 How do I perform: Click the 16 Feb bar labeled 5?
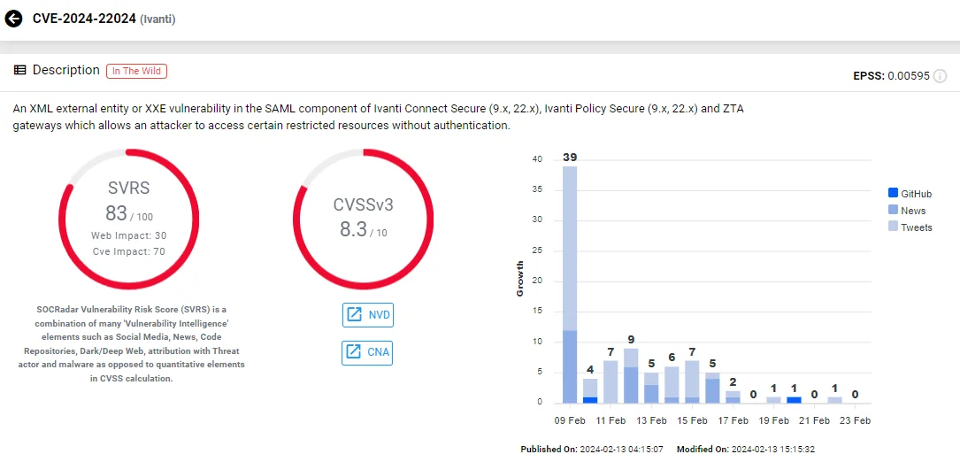point(712,388)
